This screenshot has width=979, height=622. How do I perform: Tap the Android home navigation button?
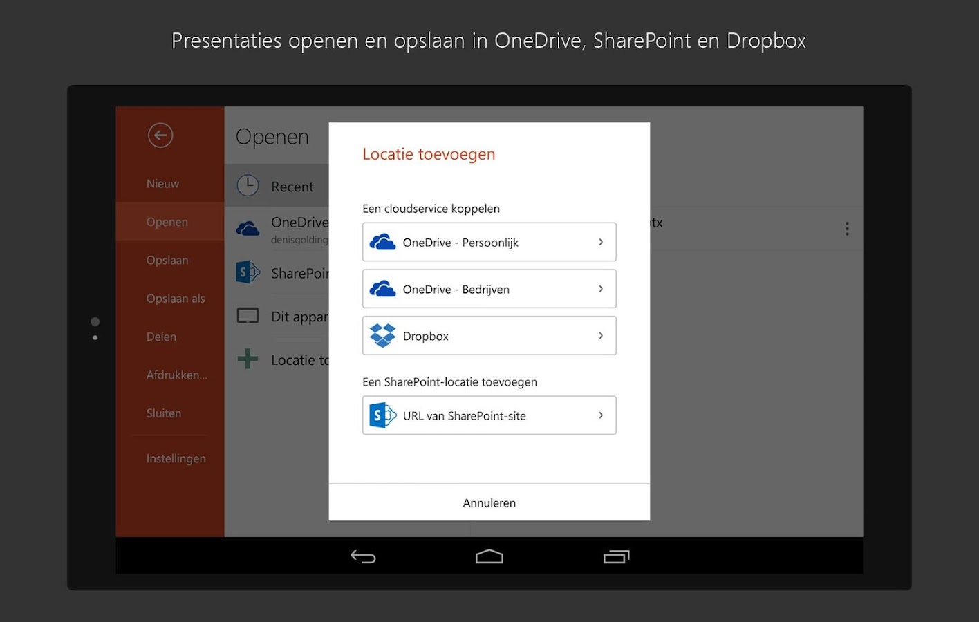click(489, 556)
